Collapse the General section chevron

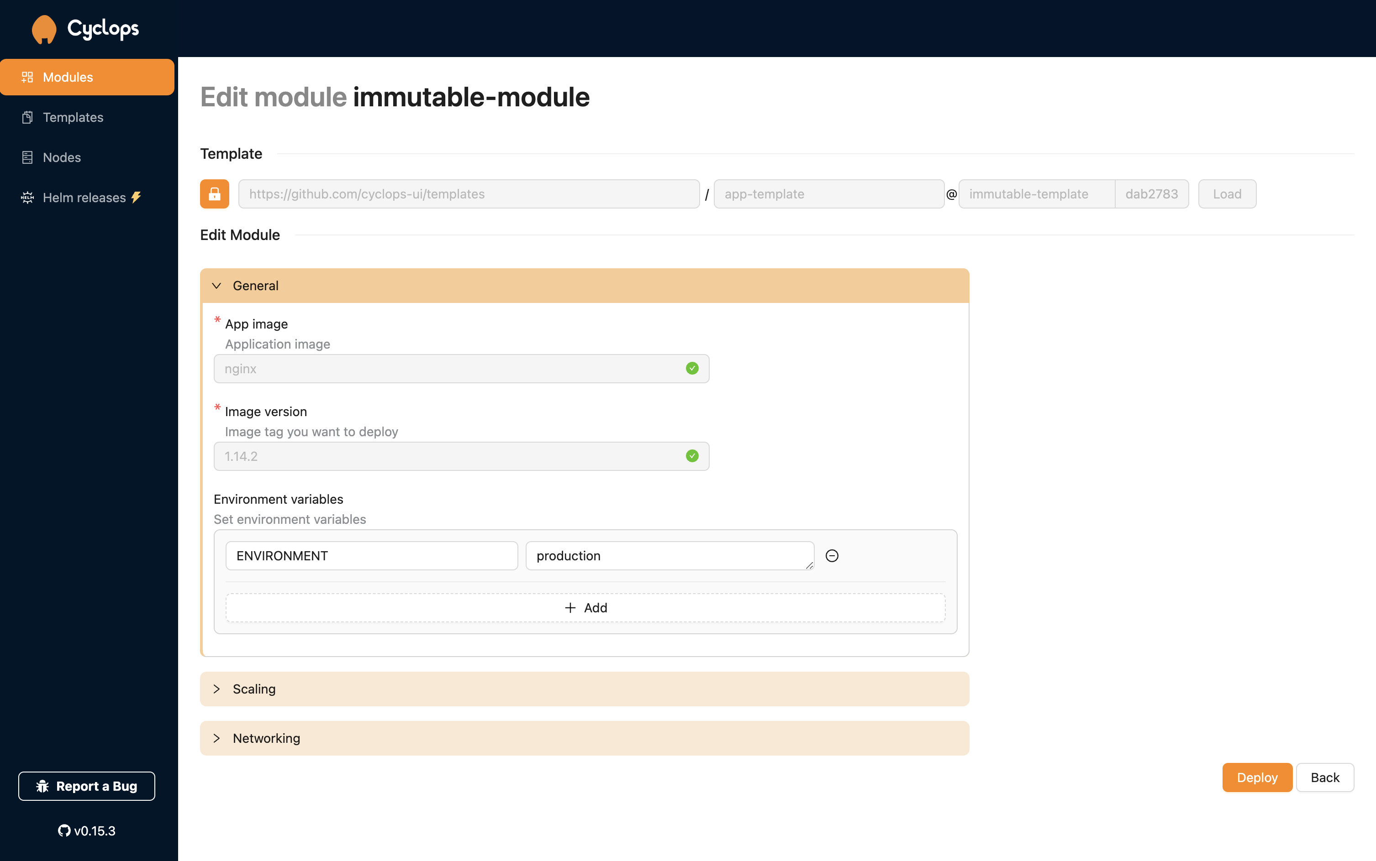click(216, 286)
